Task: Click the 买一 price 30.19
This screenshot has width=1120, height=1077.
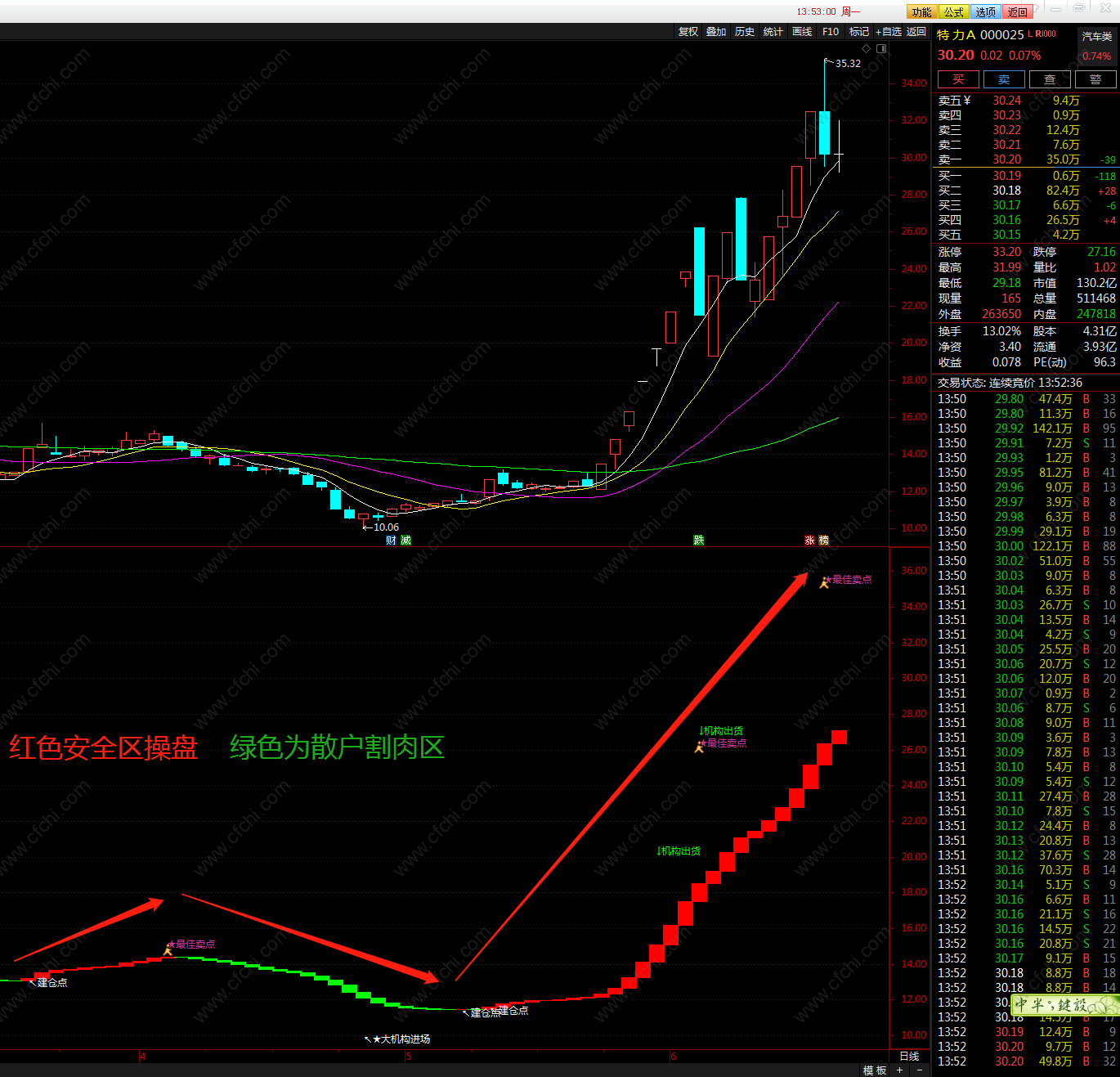Action: tap(1007, 176)
